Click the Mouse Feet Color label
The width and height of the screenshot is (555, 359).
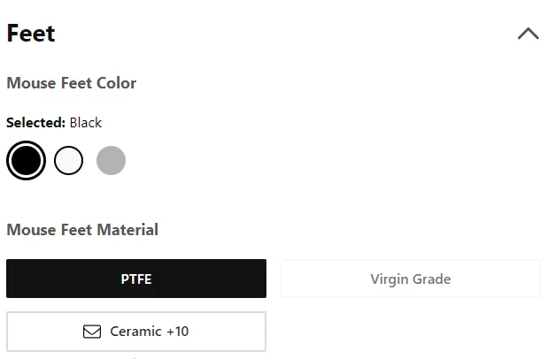(x=72, y=83)
